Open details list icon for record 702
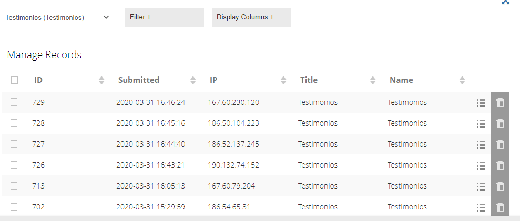520x221 pixels. (x=481, y=207)
